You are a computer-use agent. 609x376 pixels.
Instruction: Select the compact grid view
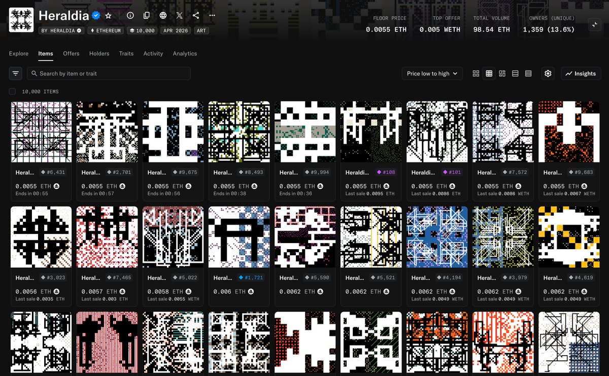[x=489, y=74]
